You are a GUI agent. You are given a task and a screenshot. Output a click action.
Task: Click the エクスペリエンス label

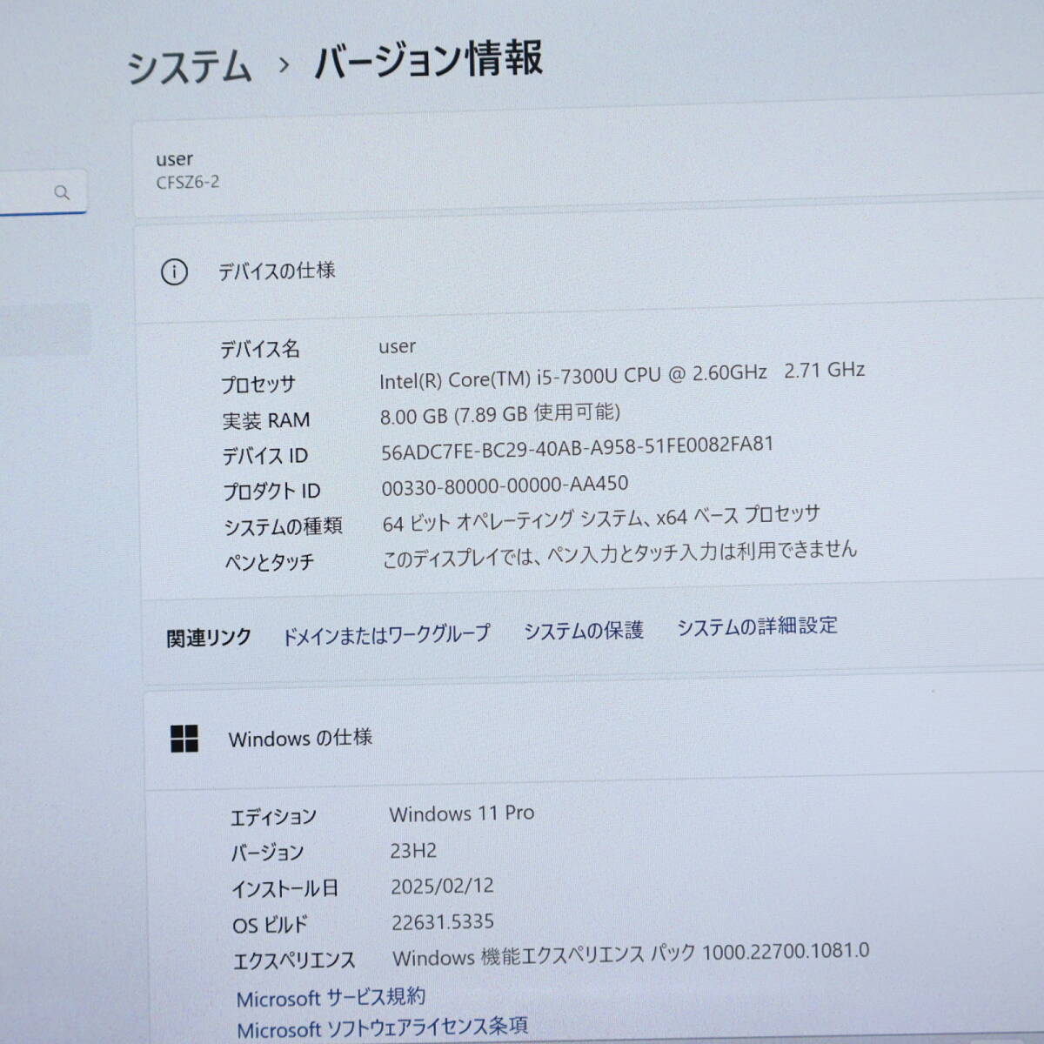click(x=294, y=961)
